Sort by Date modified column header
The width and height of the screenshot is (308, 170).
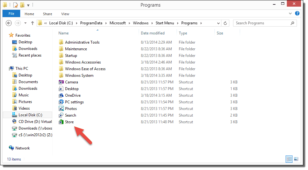pos(153,33)
